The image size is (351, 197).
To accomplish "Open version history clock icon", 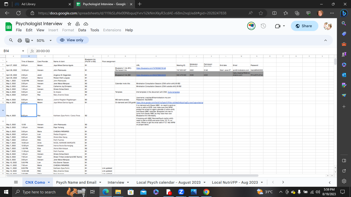I will pos(263,26).
